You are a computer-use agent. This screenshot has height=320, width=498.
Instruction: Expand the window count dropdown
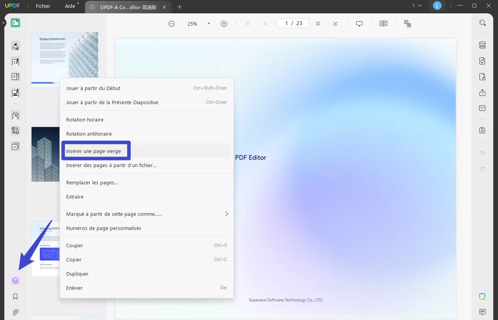(417, 6)
